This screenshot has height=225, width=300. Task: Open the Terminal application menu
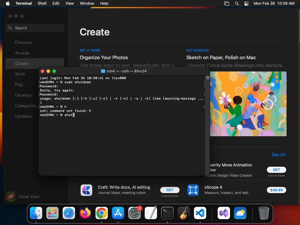[24, 4]
